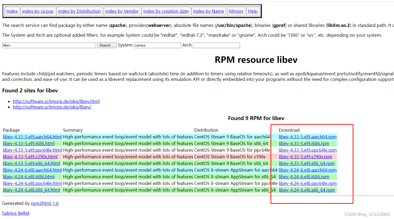Download libev-4.24-6.el8.aarch64.rpm
Viewport: 394px width, 219px height.
click(308, 170)
